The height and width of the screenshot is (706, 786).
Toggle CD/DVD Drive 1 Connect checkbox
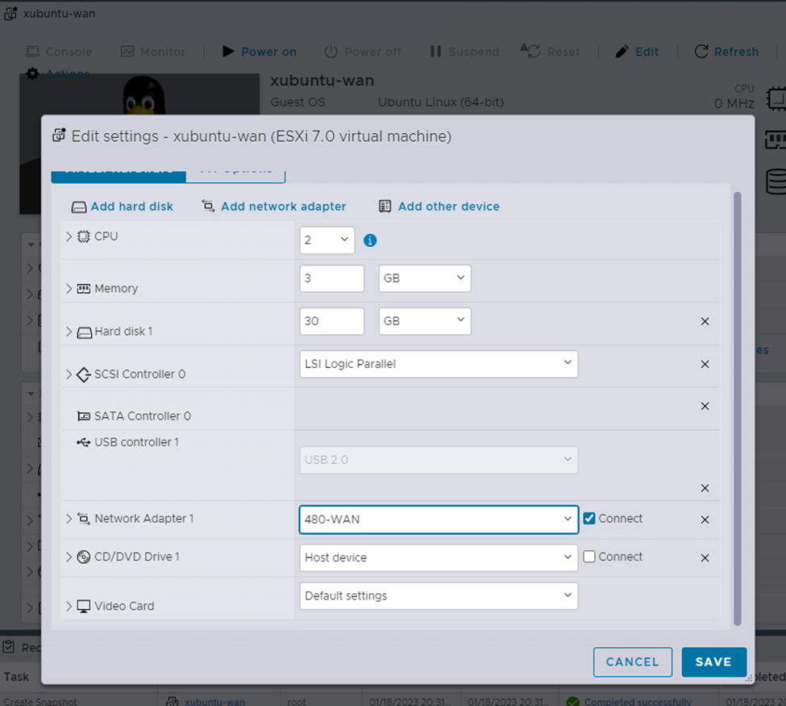[589, 557]
